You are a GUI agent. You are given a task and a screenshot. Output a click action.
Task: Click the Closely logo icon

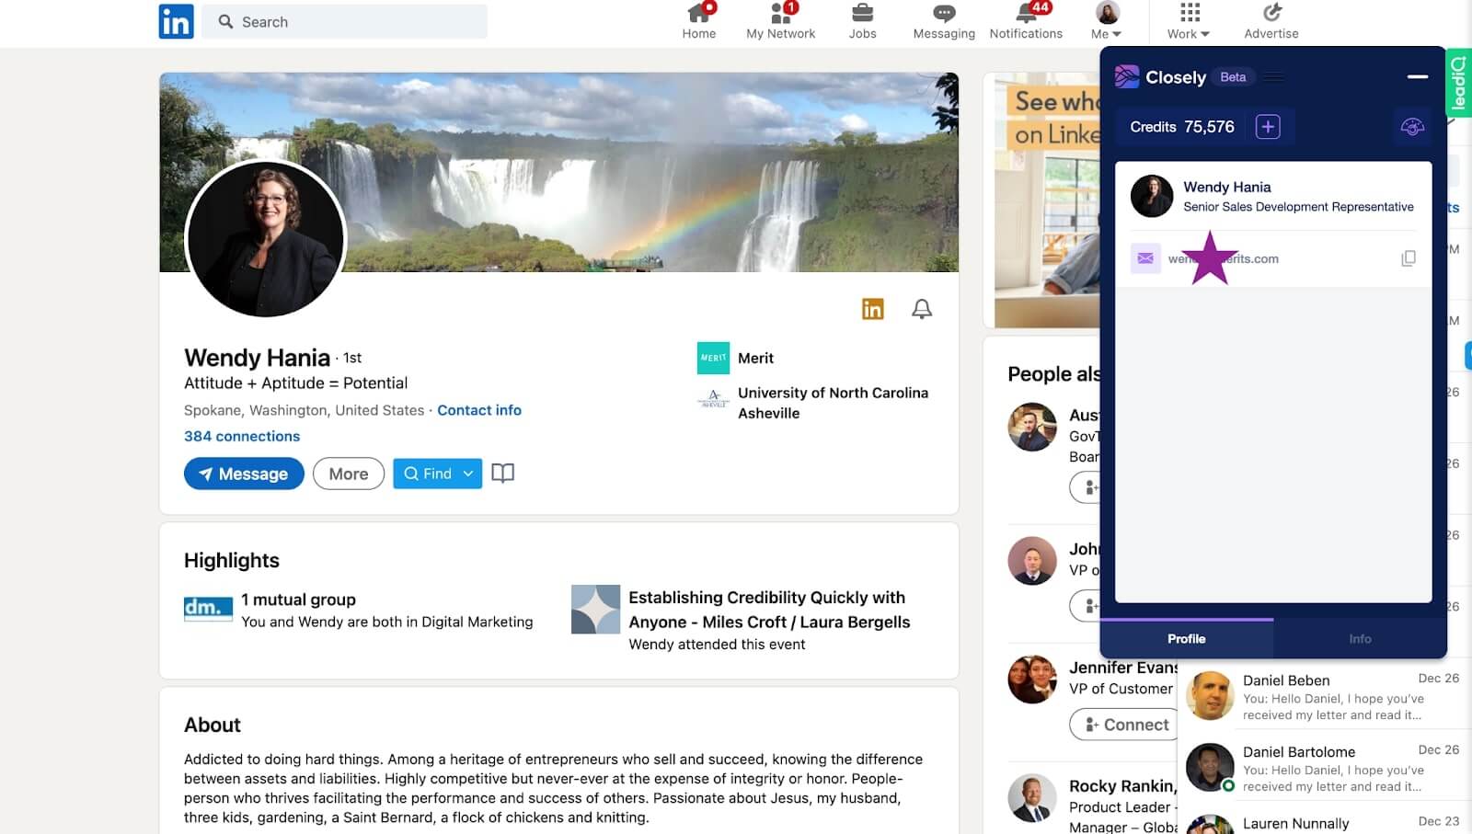[x=1127, y=77]
